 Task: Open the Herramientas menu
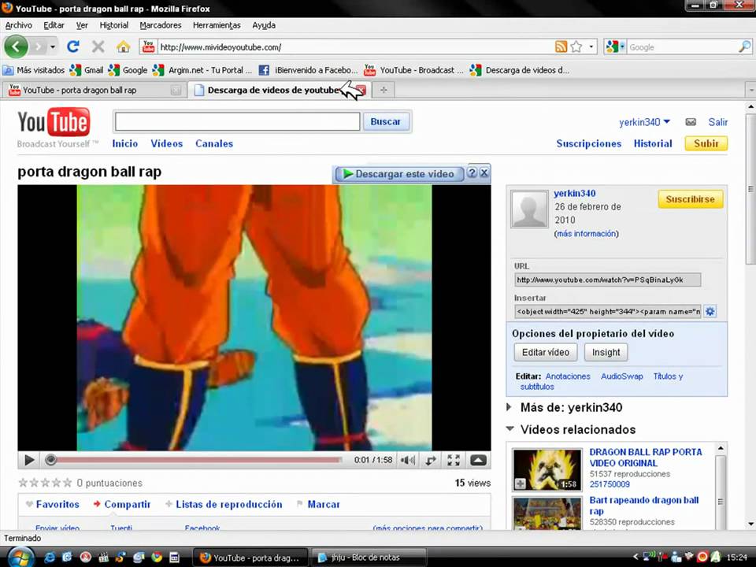pyautogui.click(x=217, y=25)
